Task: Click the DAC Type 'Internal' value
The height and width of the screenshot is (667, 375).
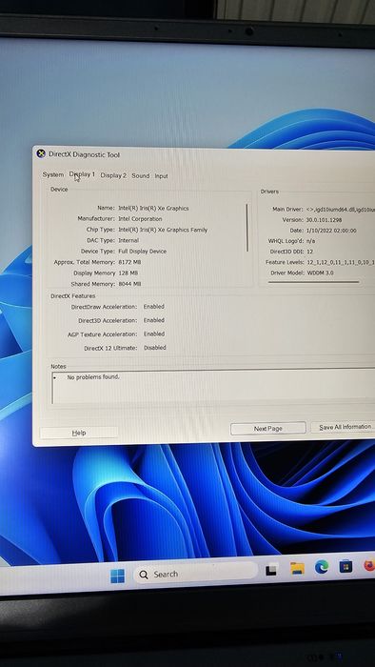Action: tap(128, 240)
